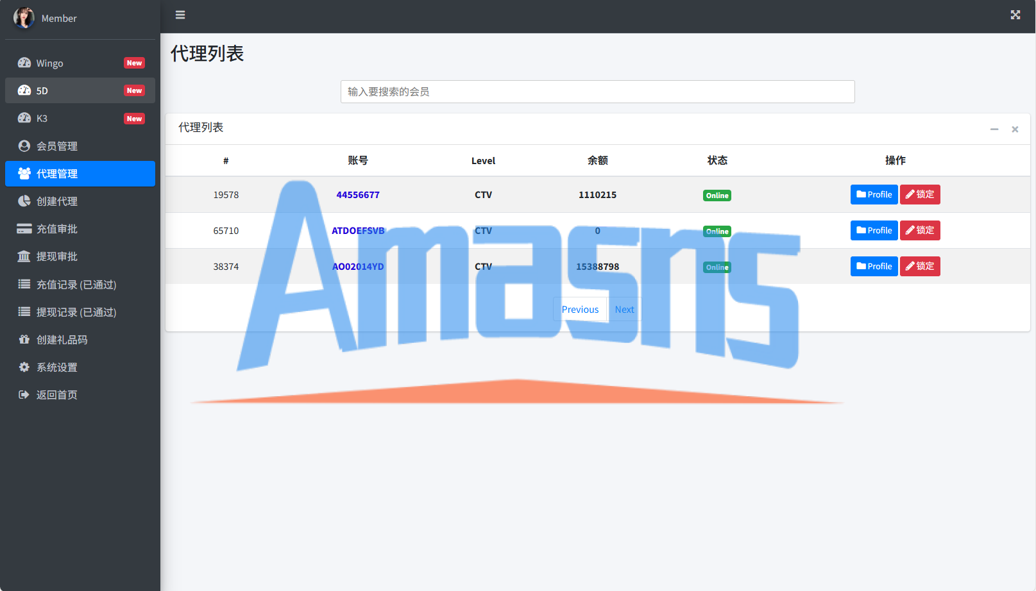The height and width of the screenshot is (591, 1036).
Task: Open 充值记录 (已通过) in the sidebar
Action: tap(80, 284)
